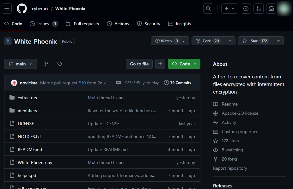Click the identifiers folder icon
This screenshot has height=189, width=293.
12,110
